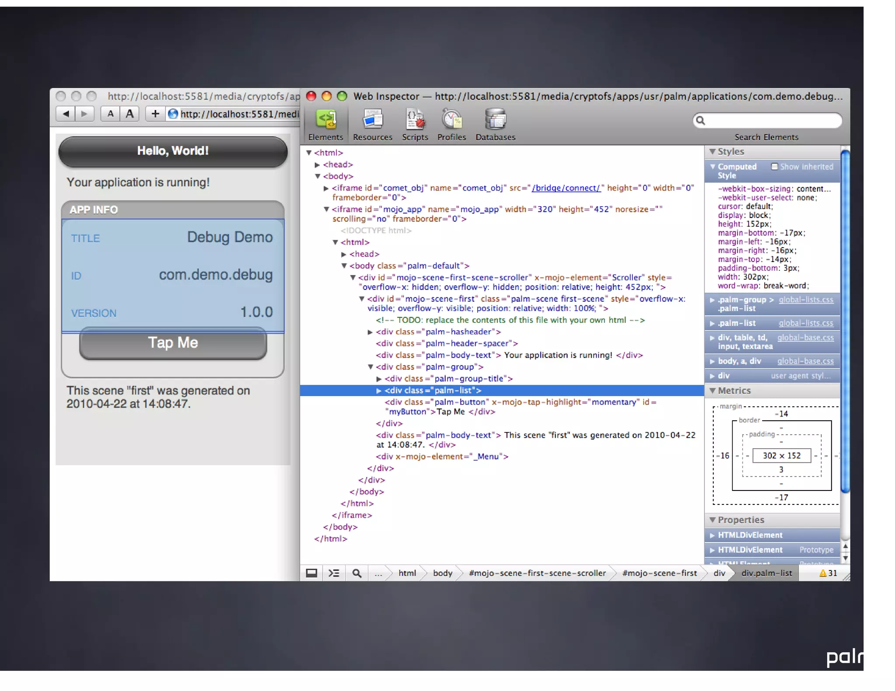Select the body breadcrumb item
This screenshot has height=691, width=895.
442,573
